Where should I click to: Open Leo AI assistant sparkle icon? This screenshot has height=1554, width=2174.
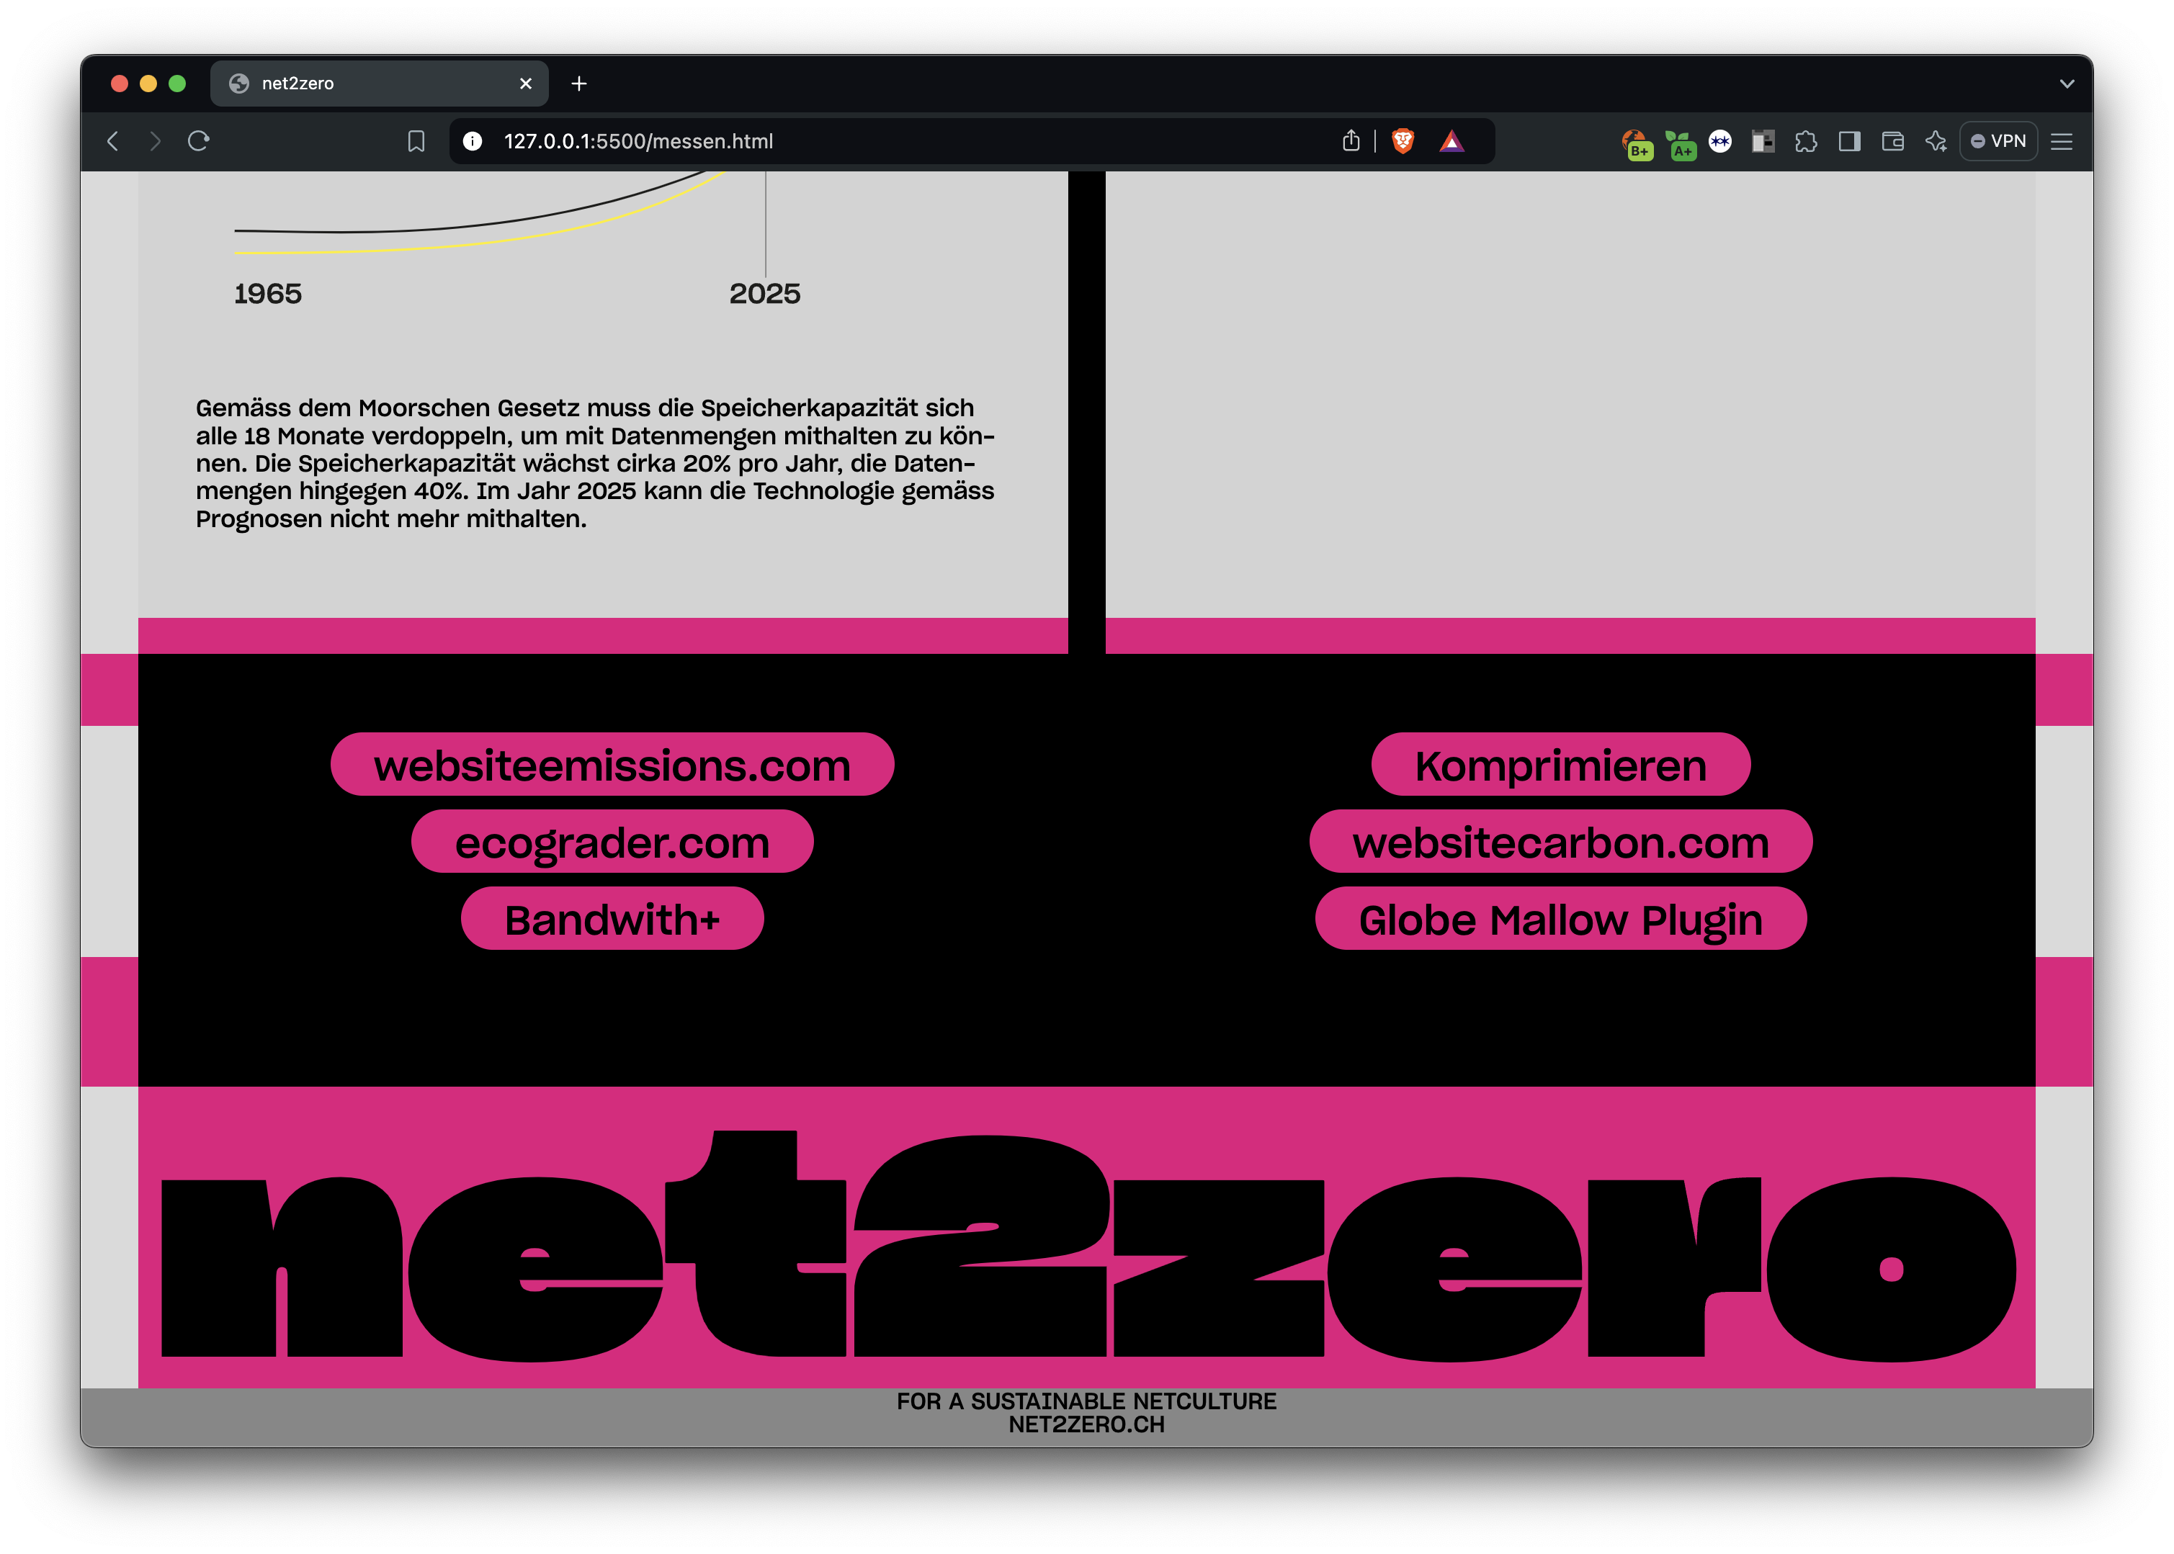(1936, 142)
